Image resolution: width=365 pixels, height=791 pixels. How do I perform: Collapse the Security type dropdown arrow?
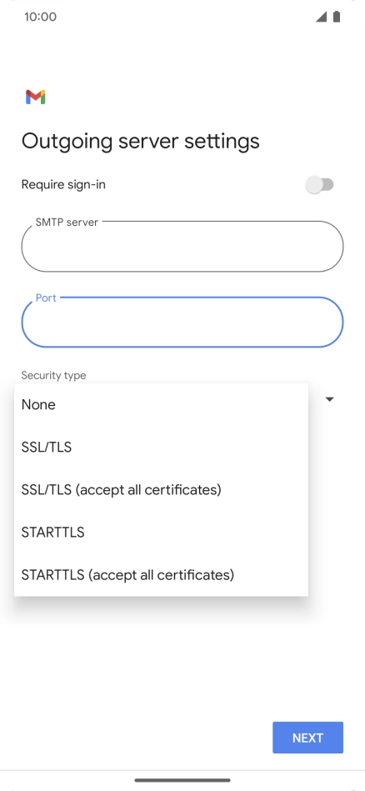click(330, 399)
